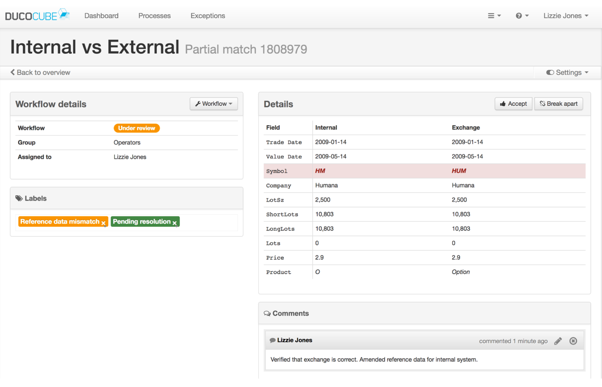Remove the Pending resolution label

pos(174,223)
